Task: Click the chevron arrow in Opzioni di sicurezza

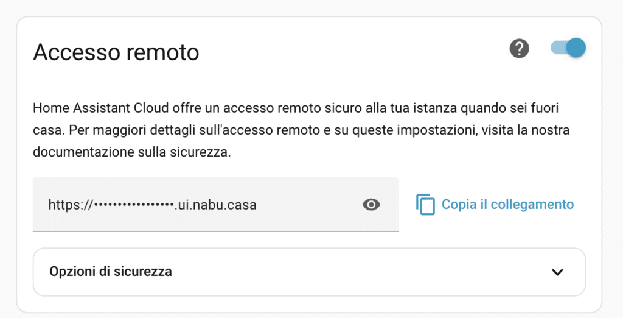Action: (557, 272)
